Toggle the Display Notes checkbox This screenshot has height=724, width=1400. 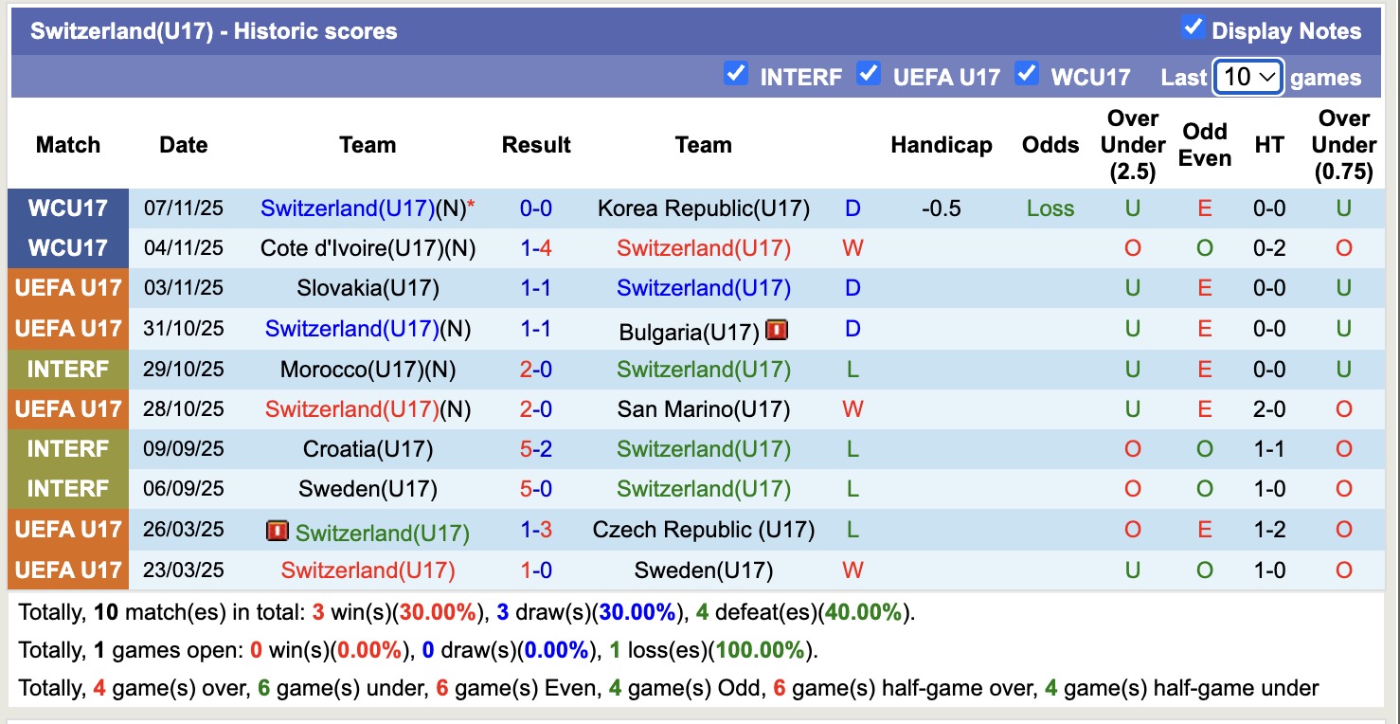(x=1193, y=28)
